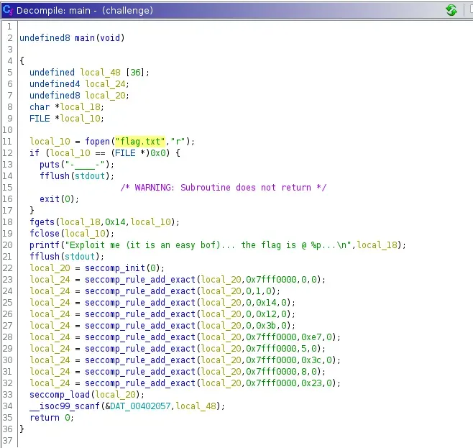Screen dimensions: 473x448
Task: Click the green re-decompile refresh icon
Action: pyautogui.click(x=451, y=10)
